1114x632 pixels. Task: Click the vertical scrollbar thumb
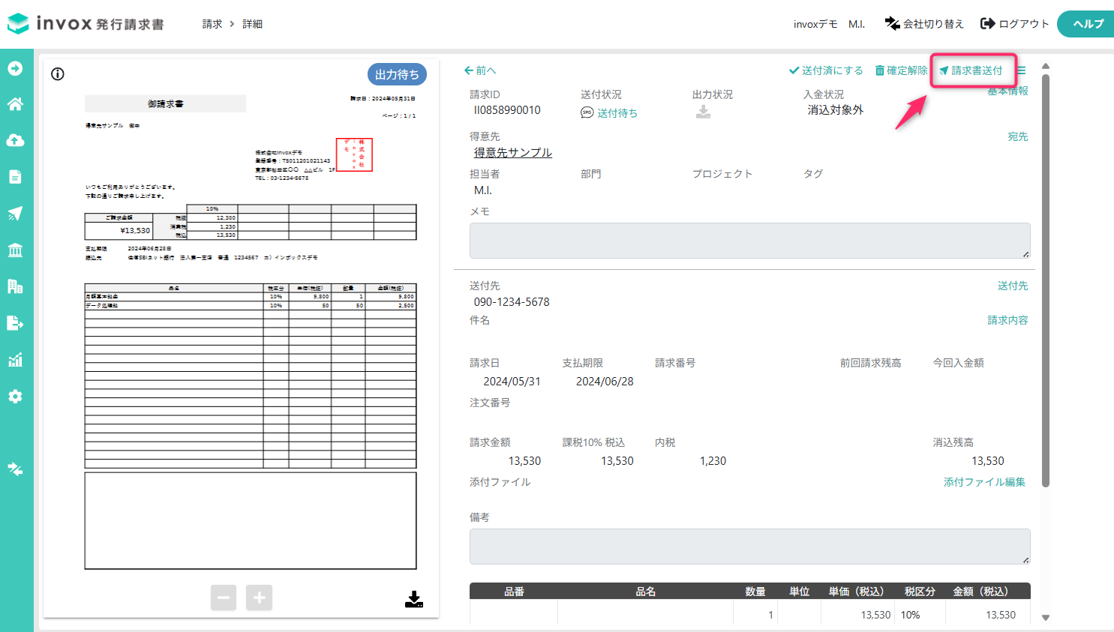coord(1046,281)
